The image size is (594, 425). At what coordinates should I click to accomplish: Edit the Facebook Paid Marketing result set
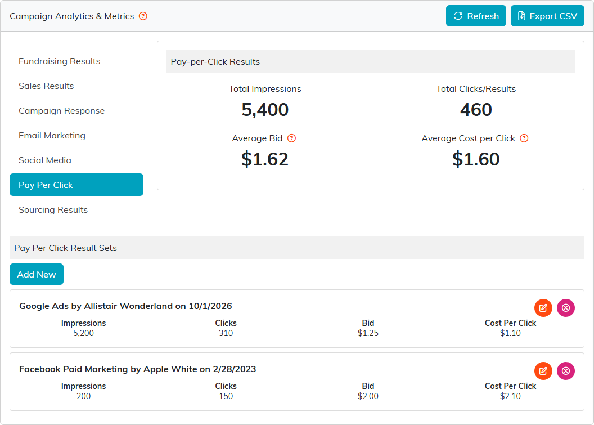coord(543,371)
